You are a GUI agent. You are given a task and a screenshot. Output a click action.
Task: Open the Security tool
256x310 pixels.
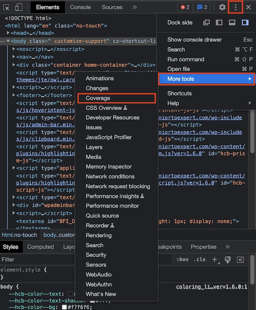[116, 255]
